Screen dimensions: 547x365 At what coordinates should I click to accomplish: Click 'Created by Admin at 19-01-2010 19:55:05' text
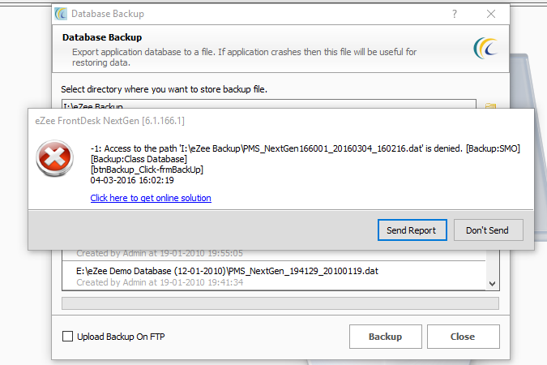pos(160,253)
